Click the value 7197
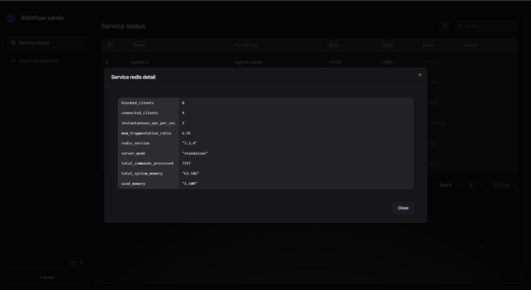Screen dimensions: 531x290 click(186, 164)
